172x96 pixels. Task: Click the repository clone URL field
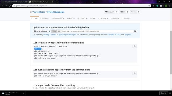pyautogui.click(x=97, y=31)
